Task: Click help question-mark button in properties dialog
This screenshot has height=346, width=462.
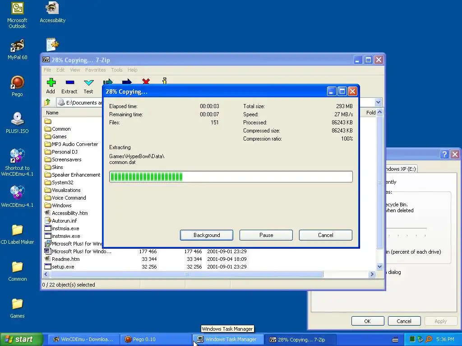Action: pos(444,154)
